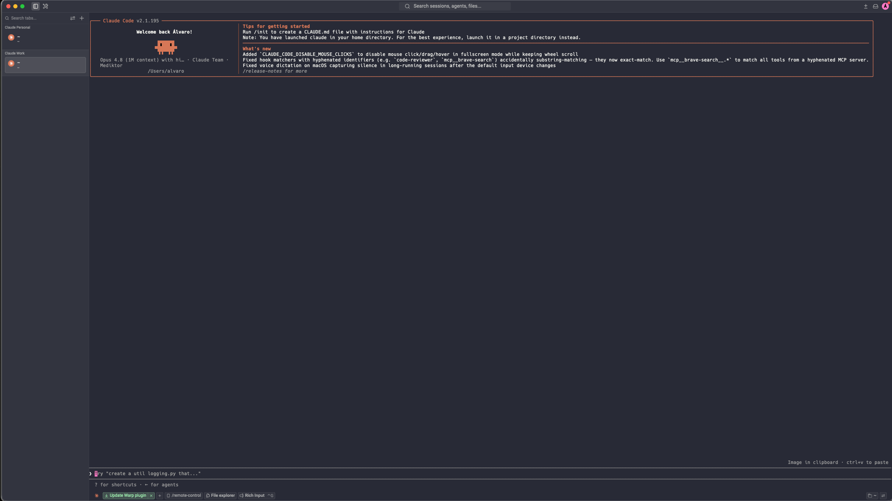This screenshot has height=501, width=892.
Task: Click the Update Warp plugin button
Action: pos(125,495)
